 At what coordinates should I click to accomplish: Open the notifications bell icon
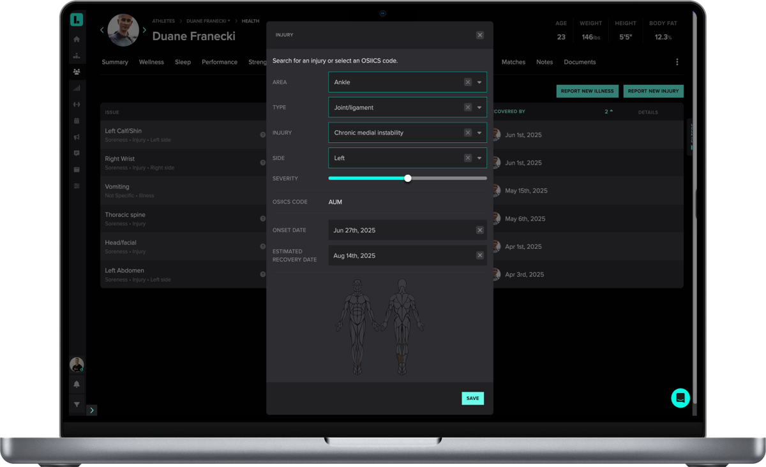77,384
